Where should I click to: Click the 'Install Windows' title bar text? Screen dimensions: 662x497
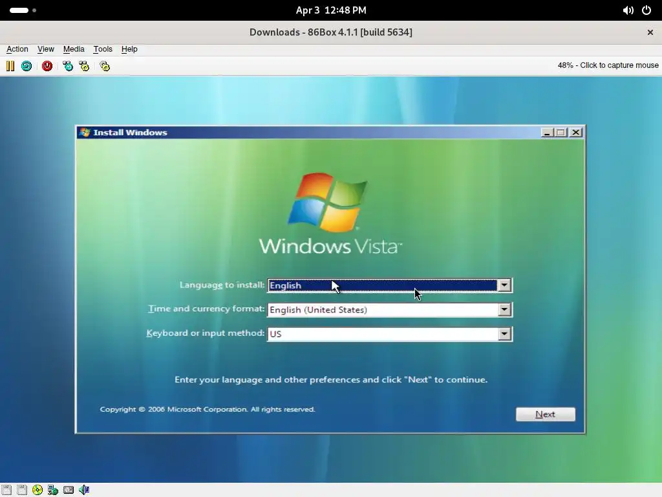[x=130, y=132]
